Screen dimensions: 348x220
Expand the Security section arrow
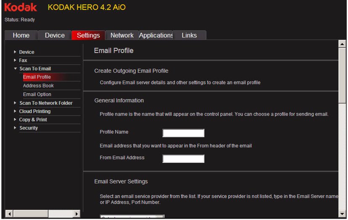point(15,128)
